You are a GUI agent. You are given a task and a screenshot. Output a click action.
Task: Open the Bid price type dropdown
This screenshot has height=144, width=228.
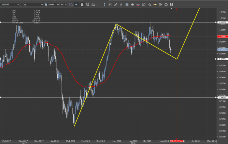(x=64, y=5)
